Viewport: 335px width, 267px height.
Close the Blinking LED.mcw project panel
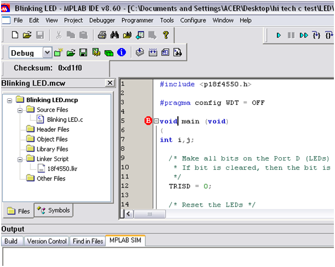coord(110,83)
